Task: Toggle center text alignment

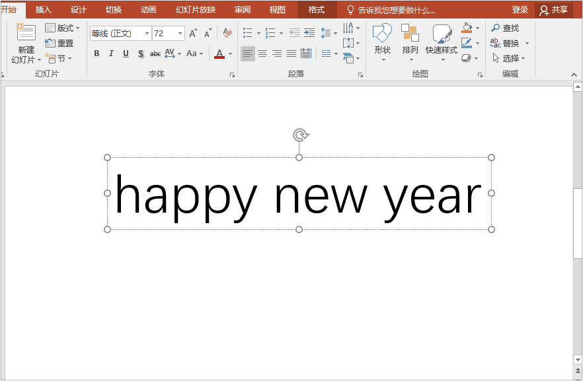Action: 262,54
